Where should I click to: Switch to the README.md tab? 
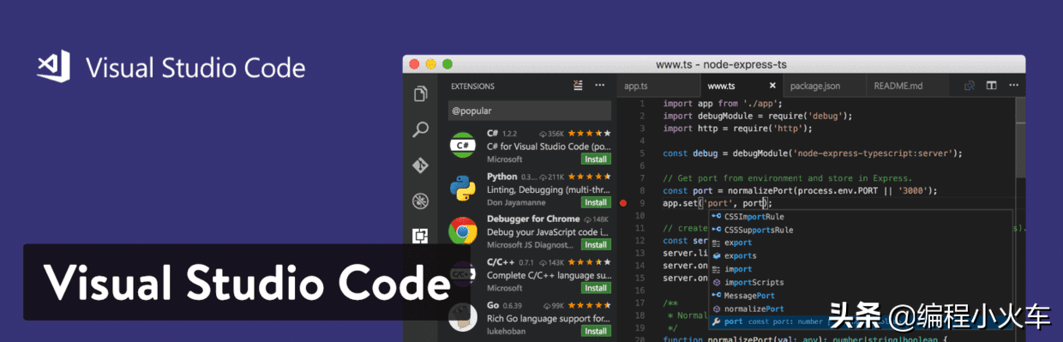(898, 87)
